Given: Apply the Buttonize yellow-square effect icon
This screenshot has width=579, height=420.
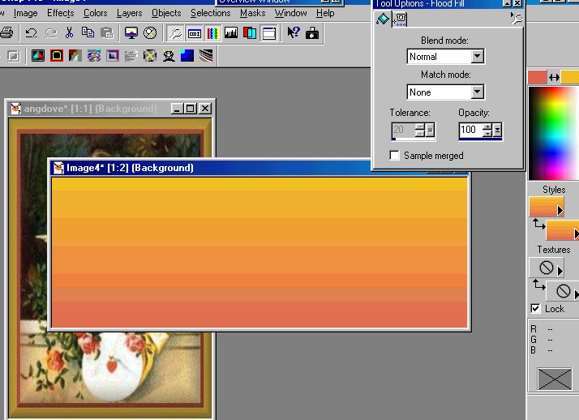Looking at the screenshot, I should pyautogui.click(x=57, y=56).
